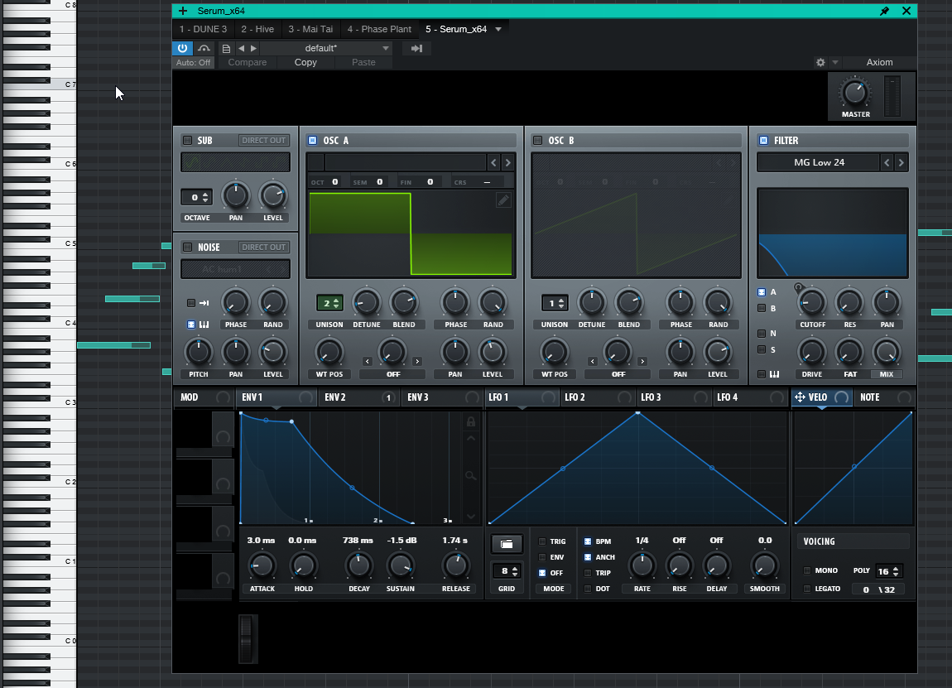Open the gear settings icon

click(820, 63)
